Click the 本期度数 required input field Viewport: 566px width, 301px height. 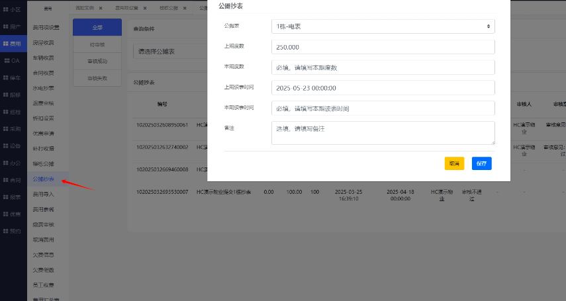[x=383, y=67]
